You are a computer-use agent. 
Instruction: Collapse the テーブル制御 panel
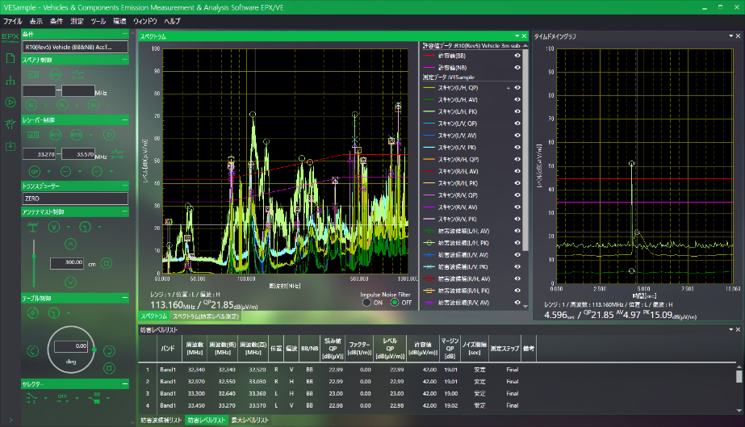[x=125, y=298]
